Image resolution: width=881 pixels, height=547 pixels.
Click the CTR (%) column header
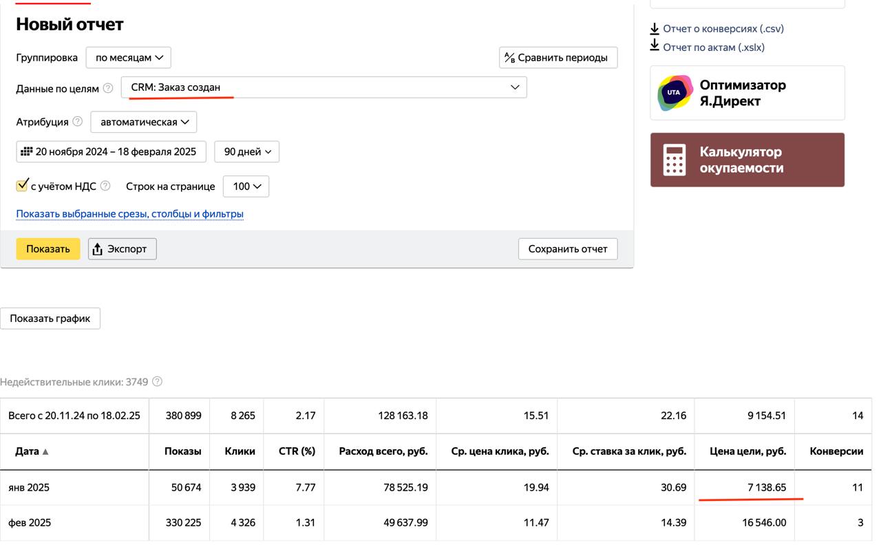(297, 451)
